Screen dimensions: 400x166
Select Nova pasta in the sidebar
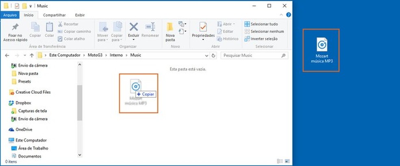(25, 73)
